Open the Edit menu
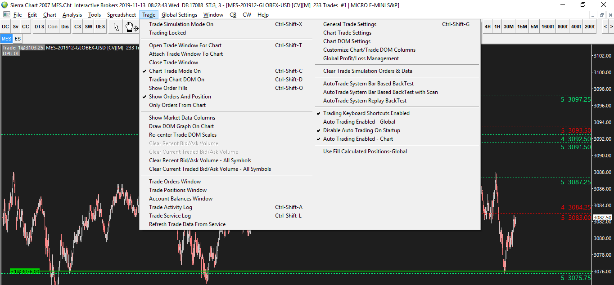 pyautogui.click(x=32, y=15)
